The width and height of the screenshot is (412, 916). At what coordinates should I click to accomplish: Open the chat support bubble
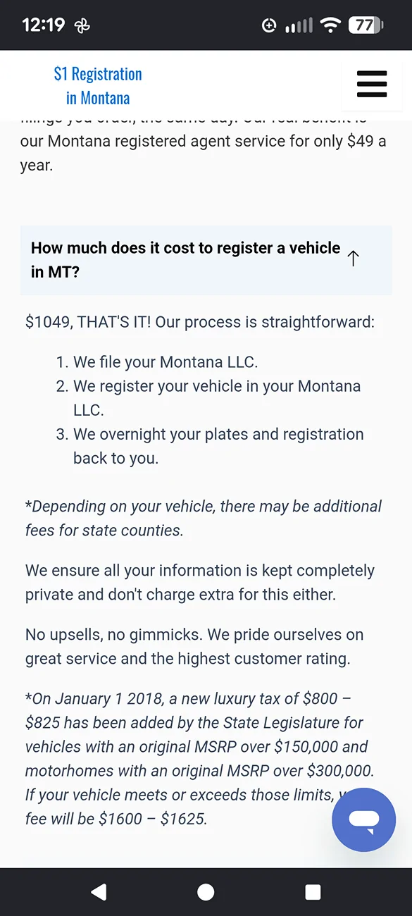coord(363,819)
